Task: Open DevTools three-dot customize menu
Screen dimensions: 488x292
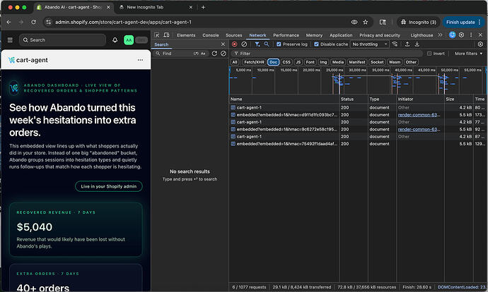Action: pos(471,35)
